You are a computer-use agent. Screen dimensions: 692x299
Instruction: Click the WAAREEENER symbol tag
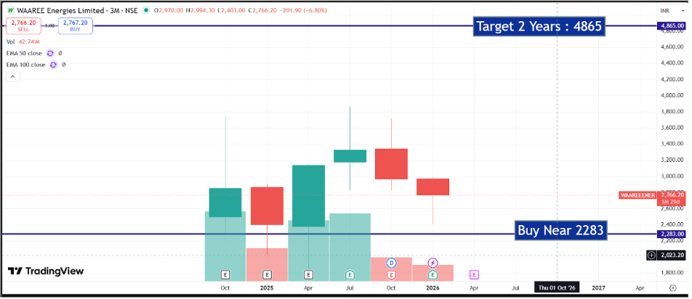(637, 194)
